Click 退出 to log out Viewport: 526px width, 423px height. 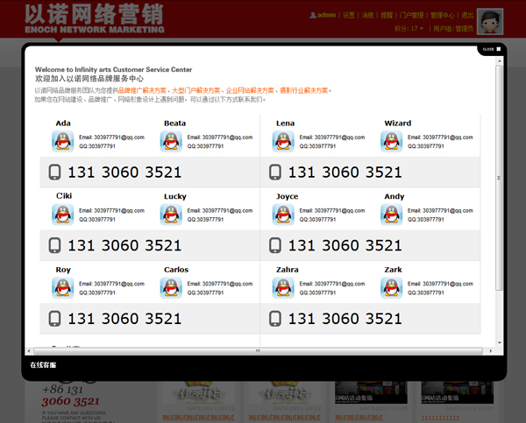click(467, 15)
